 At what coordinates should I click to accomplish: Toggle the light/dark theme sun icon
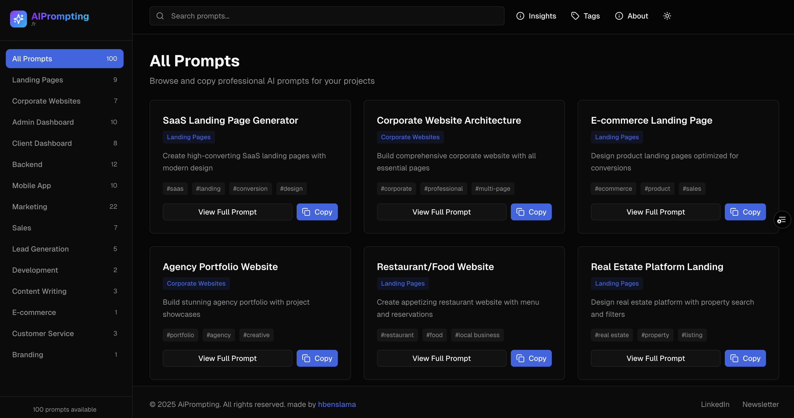tap(667, 16)
